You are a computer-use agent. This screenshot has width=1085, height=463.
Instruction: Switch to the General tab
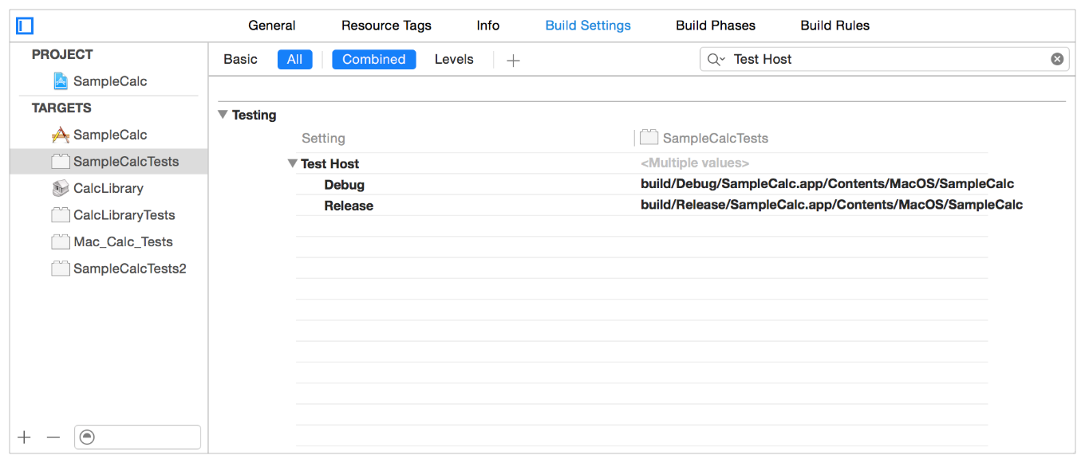point(271,26)
